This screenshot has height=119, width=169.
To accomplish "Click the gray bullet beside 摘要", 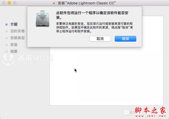I will [7, 52].
